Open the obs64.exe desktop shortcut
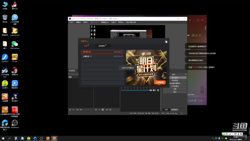This screenshot has width=250, height=141. [x=15, y=124]
